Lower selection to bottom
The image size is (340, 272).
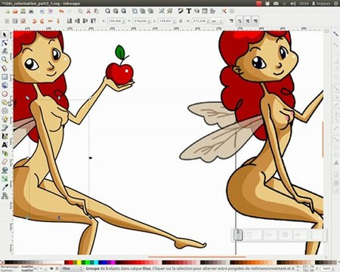[x=70, y=21]
